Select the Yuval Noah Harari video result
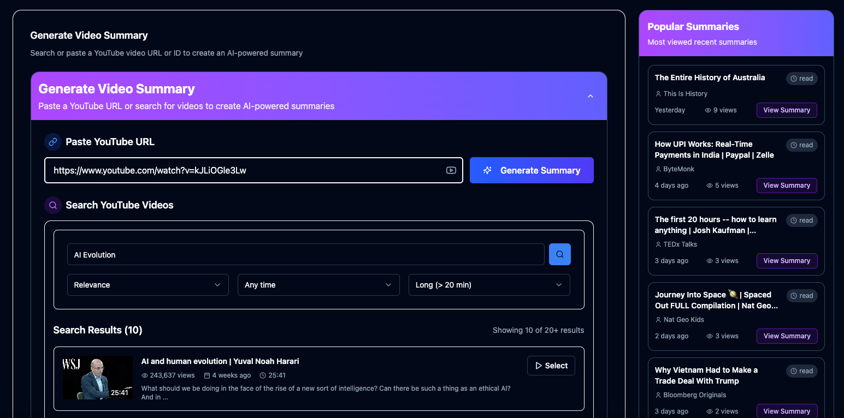844x418 pixels. pos(551,366)
